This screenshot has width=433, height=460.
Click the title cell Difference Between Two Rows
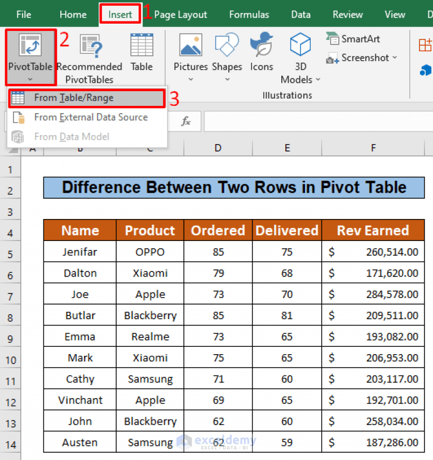click(x=234, y=187)
